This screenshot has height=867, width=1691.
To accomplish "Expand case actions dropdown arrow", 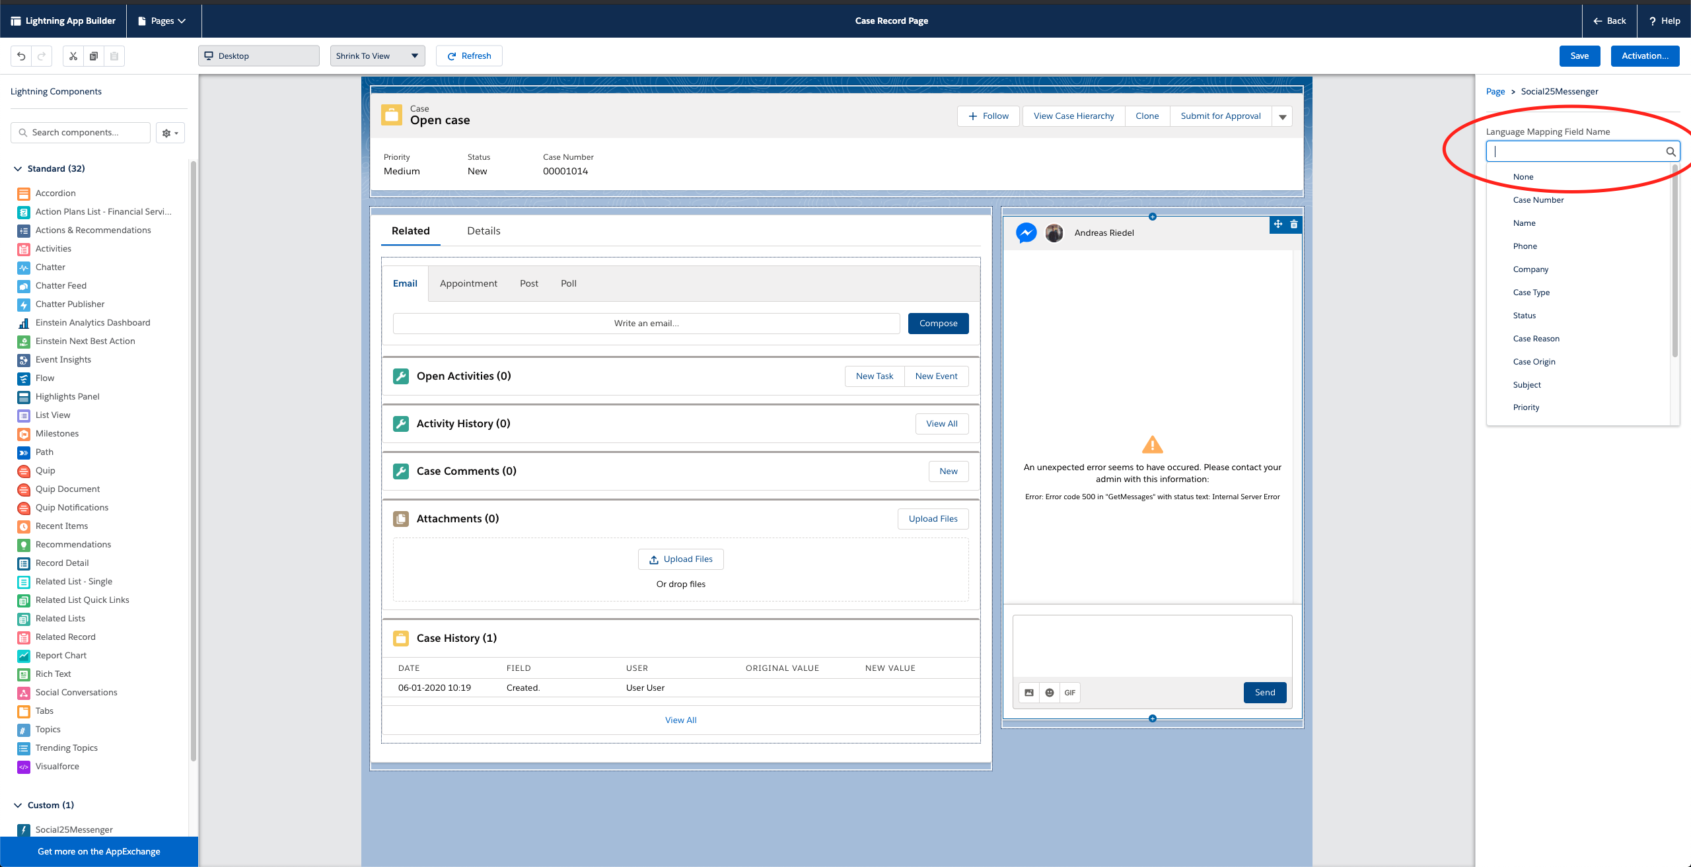I will (x=1282, y=117).
